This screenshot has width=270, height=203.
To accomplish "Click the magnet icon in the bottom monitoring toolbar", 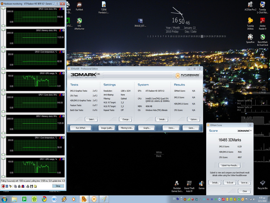I will pyautogui.click(x=23, y=186).
